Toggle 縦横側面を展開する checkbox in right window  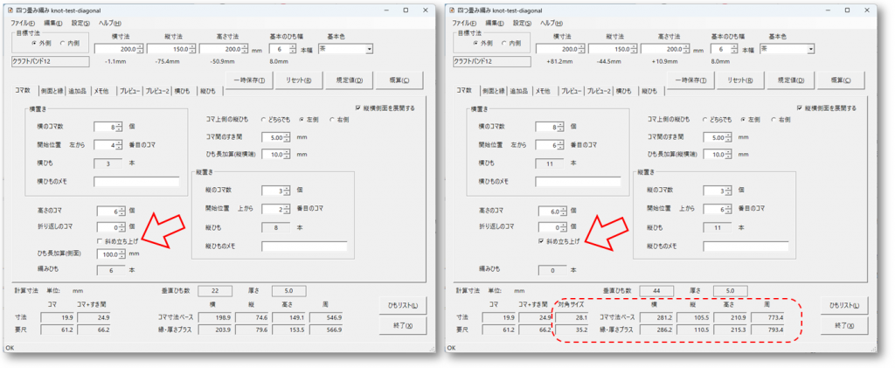click(x=801, y=108)
